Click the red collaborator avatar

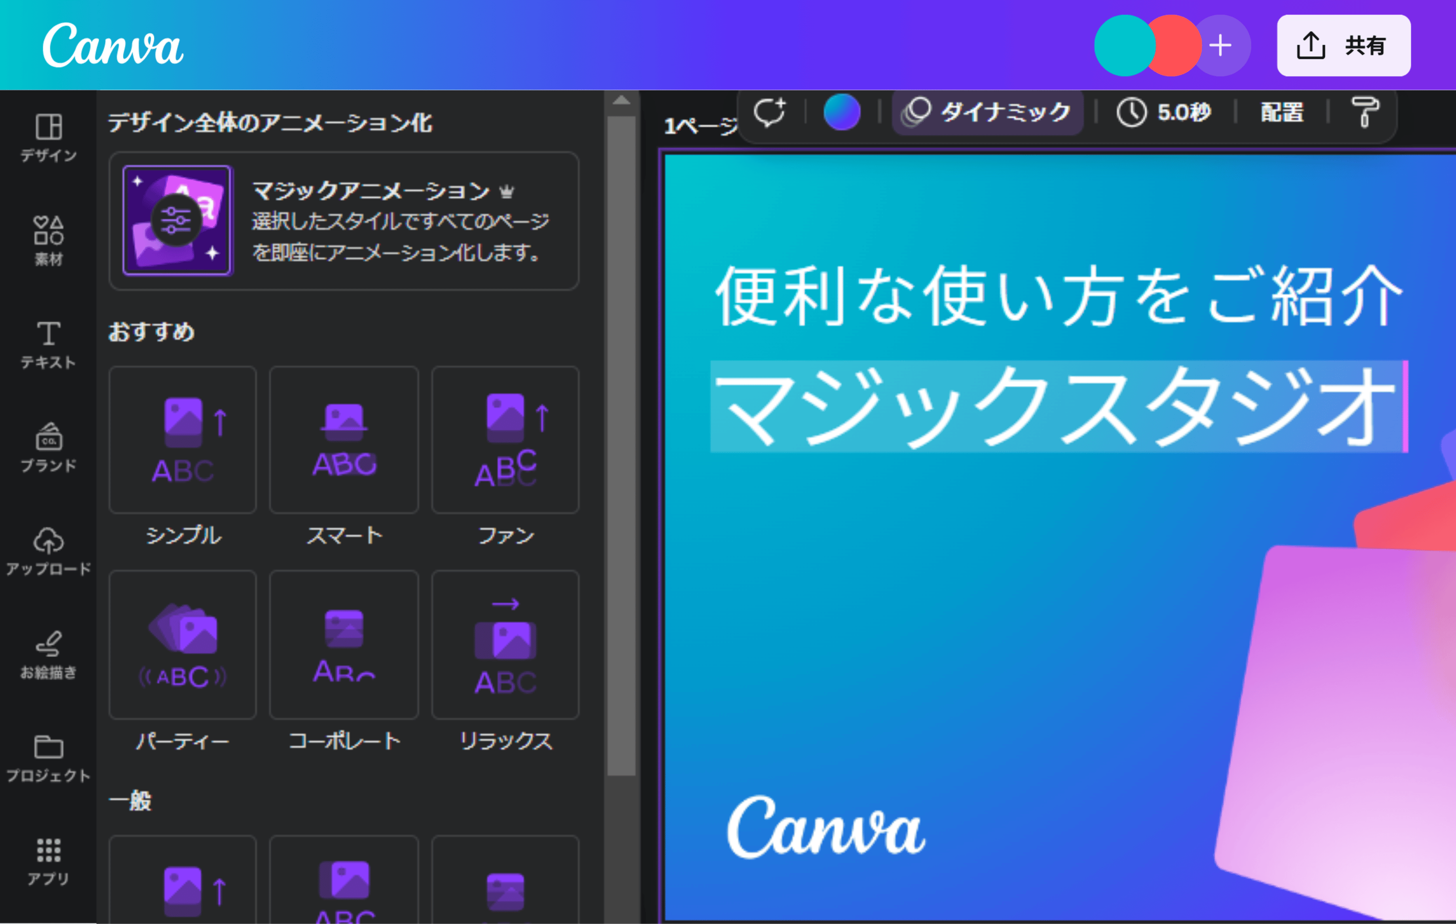click(x=1176, y=45)
